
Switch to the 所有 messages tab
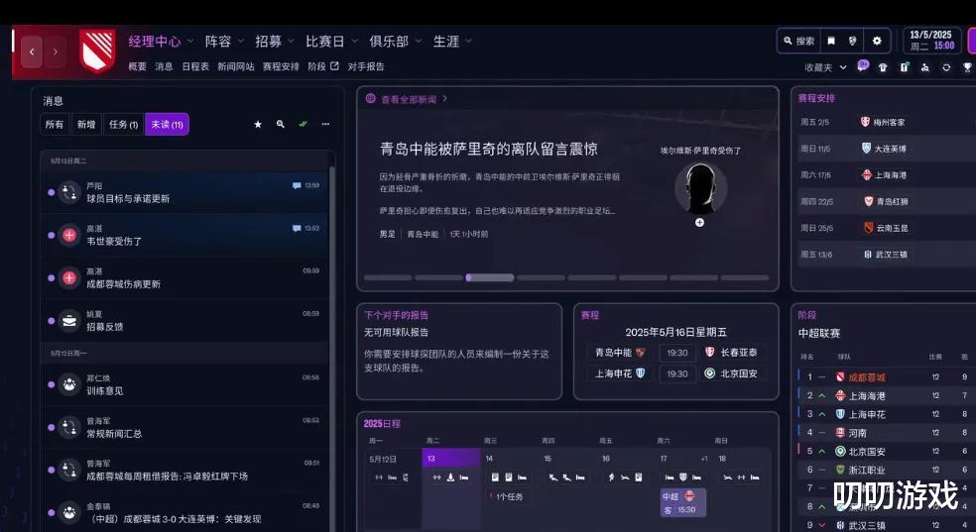click(55, 124)
